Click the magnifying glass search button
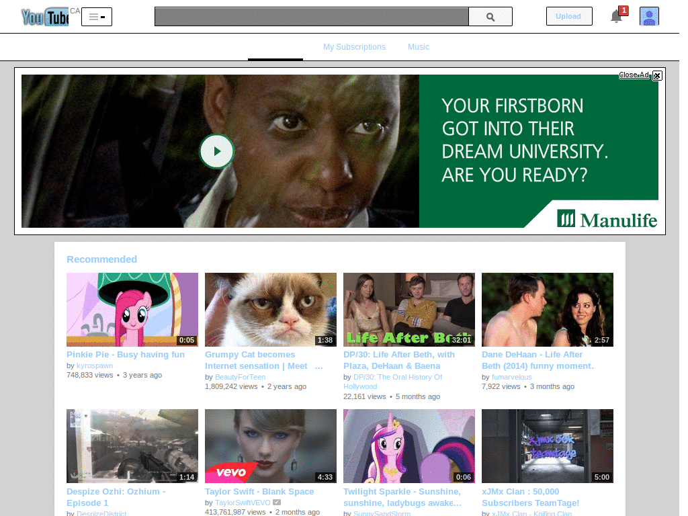688x516 pixels. point(490,17)
